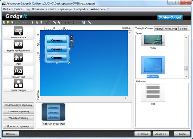This screenshot has height=139, width=193.
Task: Open the Правка menu
Action: [17, 9]
